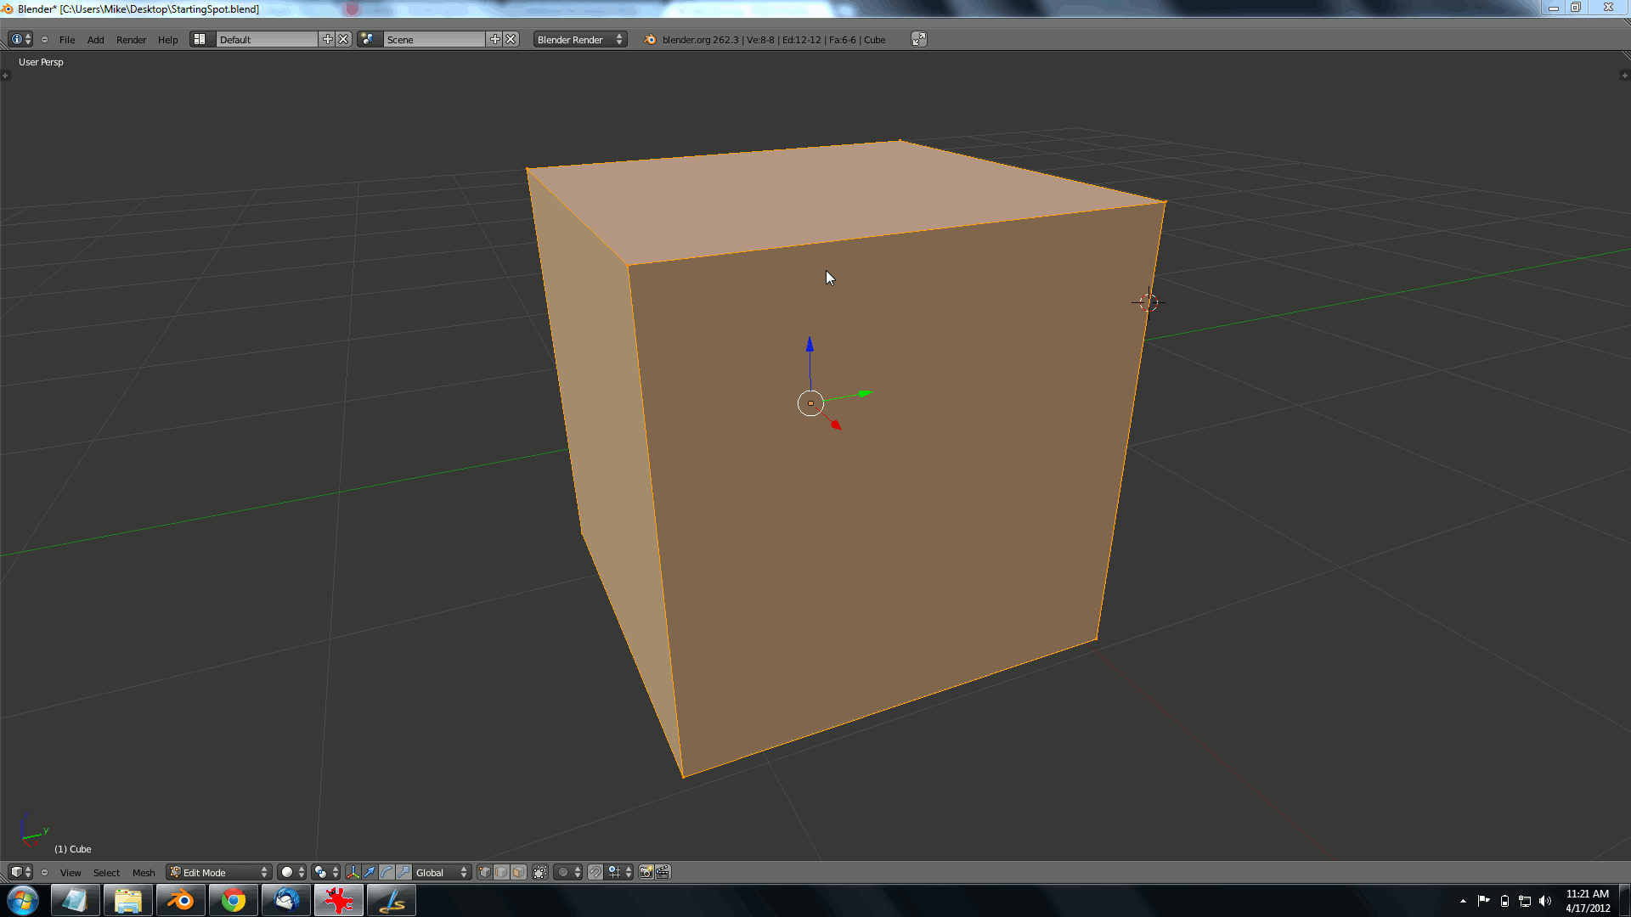Screen dimensions: 1631x917
Task: Click the (1) Cube object label
Action: coord(73,849)
